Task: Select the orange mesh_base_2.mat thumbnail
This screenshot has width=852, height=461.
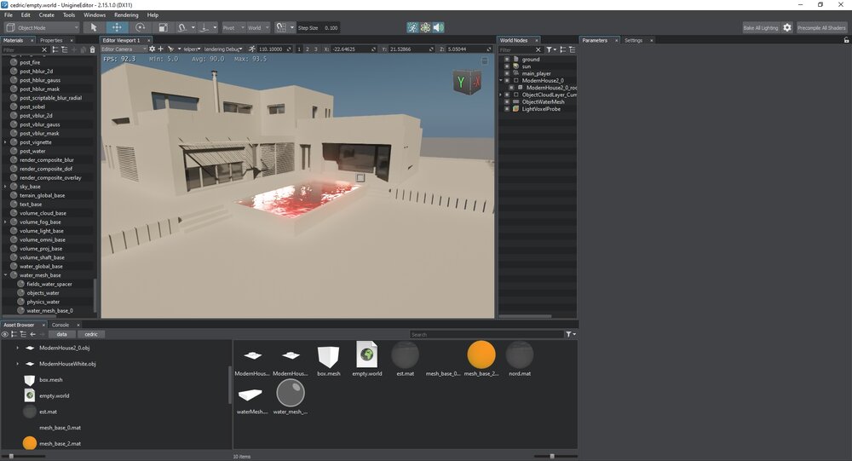Action: point(481,354)
